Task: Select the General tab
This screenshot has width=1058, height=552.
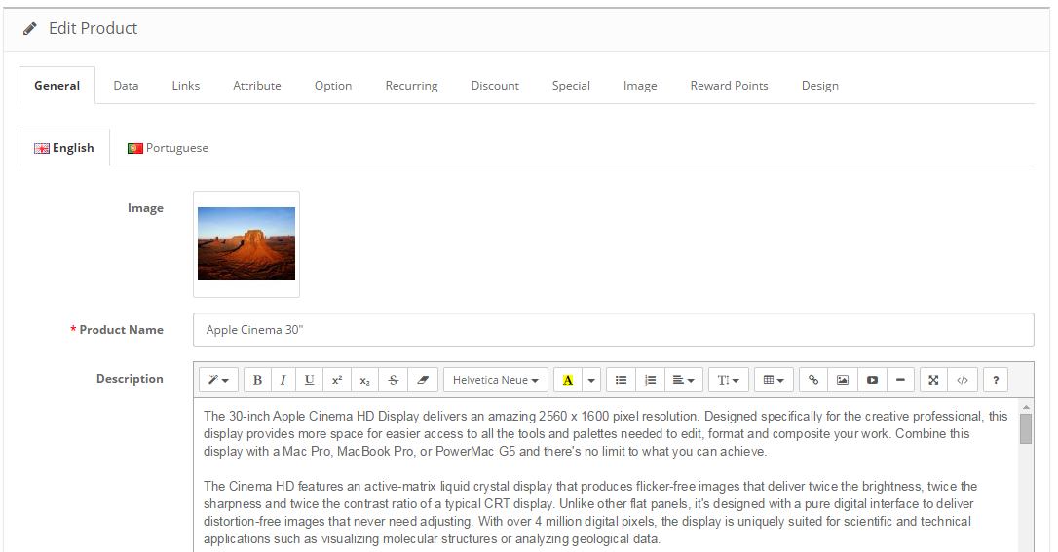Action: (x=57, y=86)
